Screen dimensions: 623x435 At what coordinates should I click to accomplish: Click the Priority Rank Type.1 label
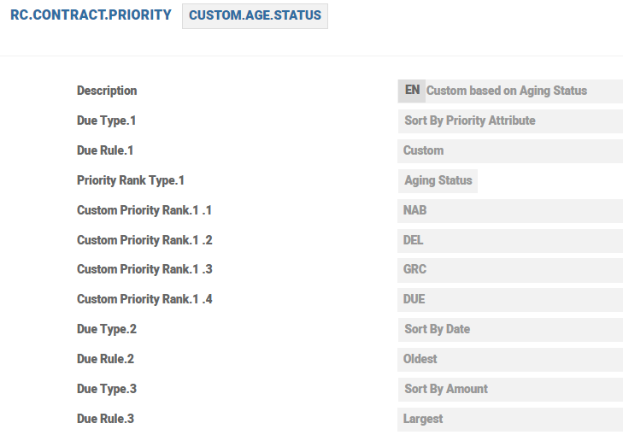click(x=131, y=180)
